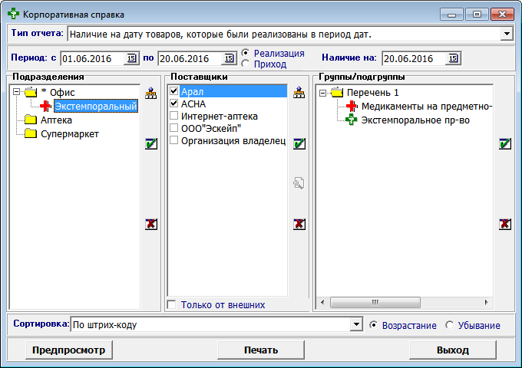Click the horizontal scrollbar thumb in Группы/подгруппы

[x=375, y=302]
